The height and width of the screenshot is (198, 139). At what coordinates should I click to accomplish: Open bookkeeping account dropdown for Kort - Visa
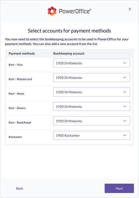(92, 63)
